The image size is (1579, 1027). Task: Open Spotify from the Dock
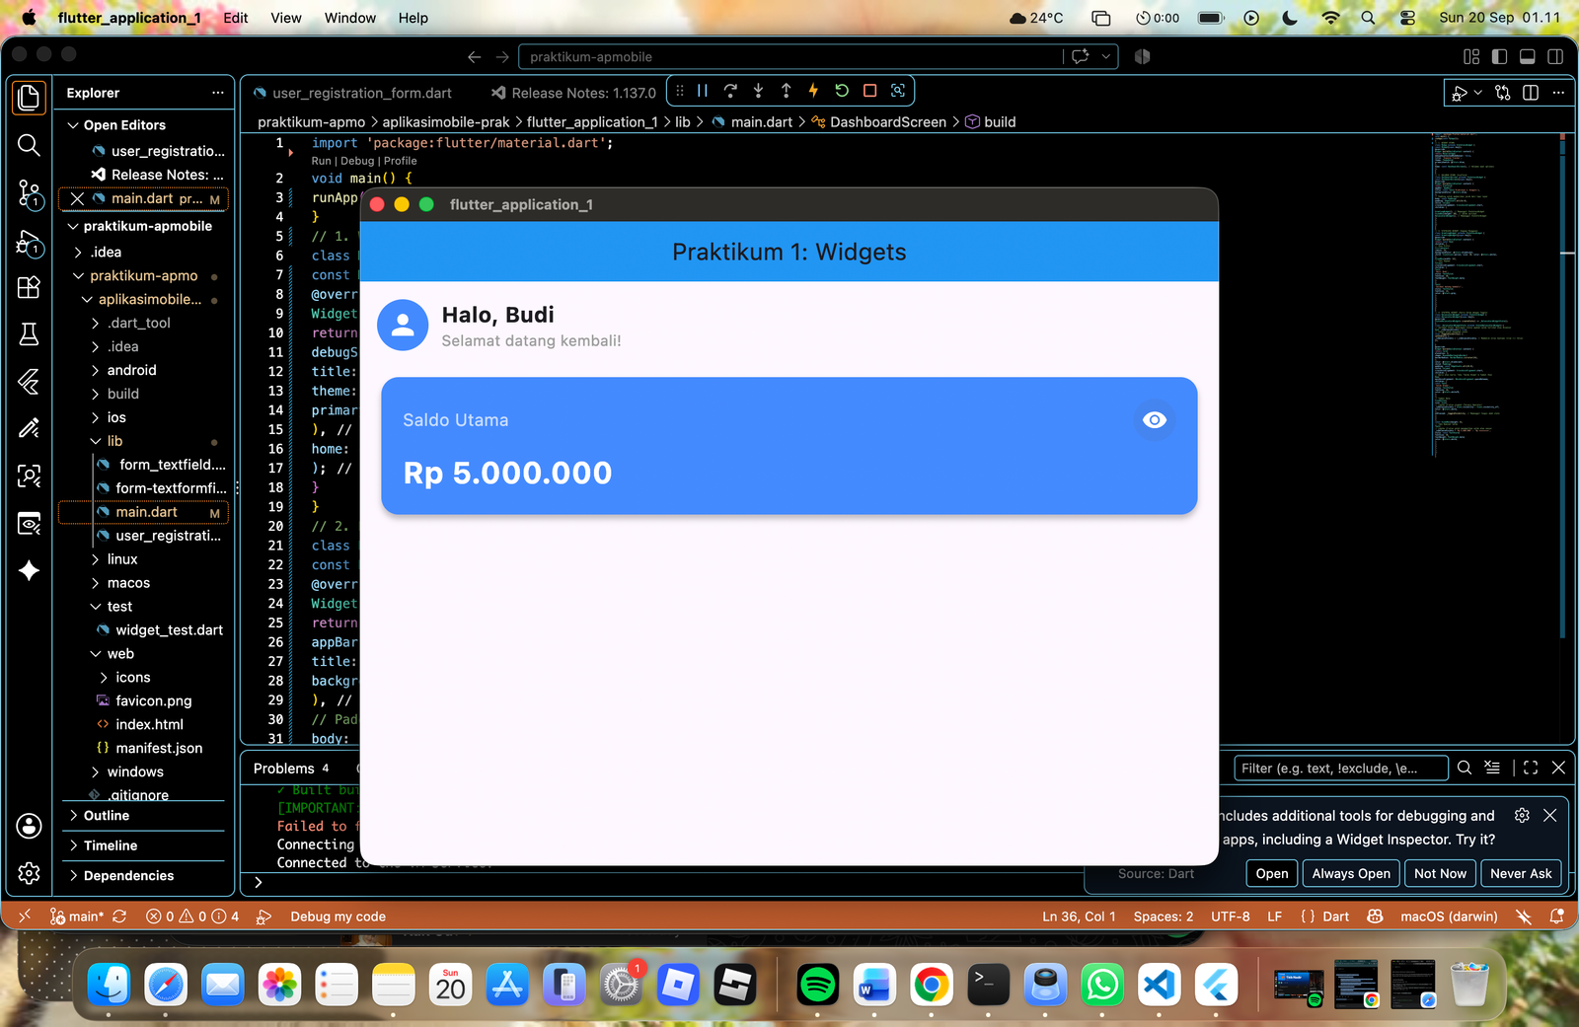coord(817,985)
